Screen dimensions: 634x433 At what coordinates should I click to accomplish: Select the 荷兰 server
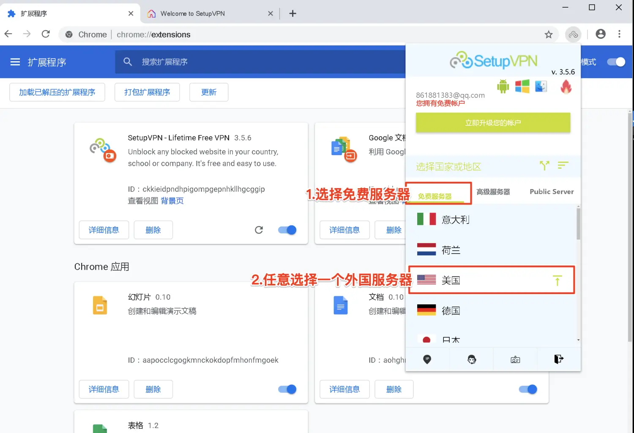[x=491, y=250]
